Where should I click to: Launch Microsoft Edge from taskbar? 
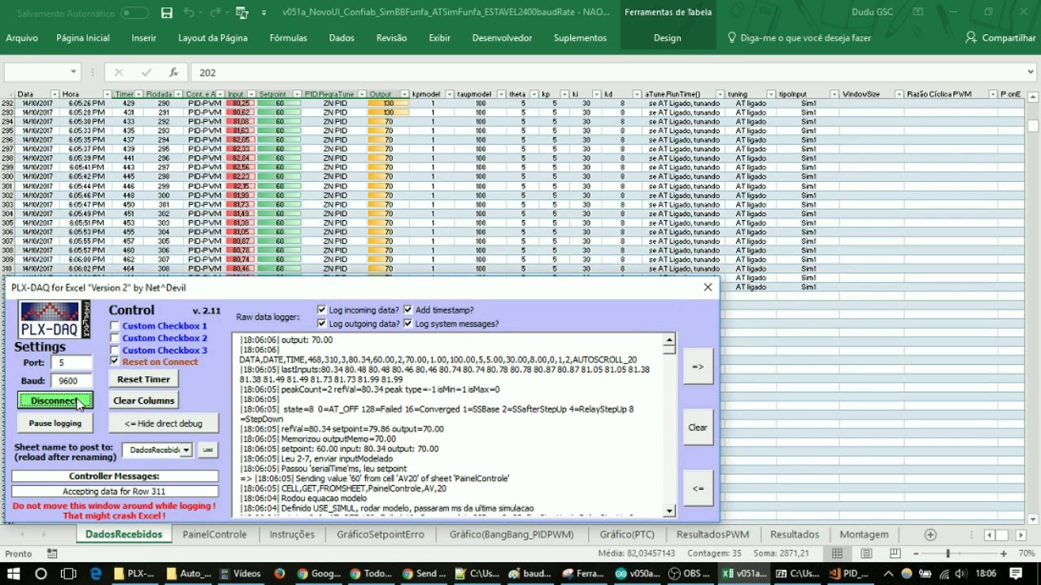(96, 574)
